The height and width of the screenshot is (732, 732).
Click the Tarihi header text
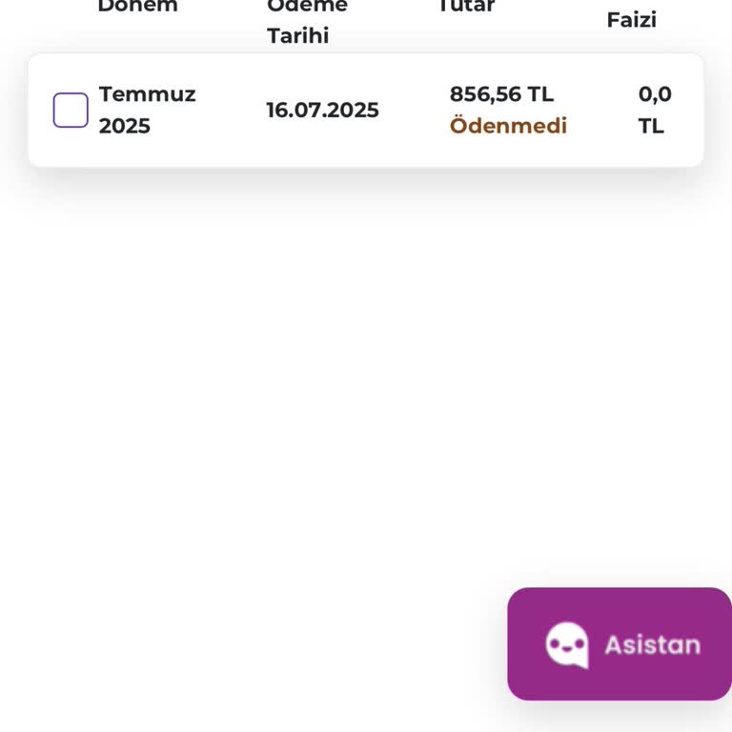pos(297,36)
